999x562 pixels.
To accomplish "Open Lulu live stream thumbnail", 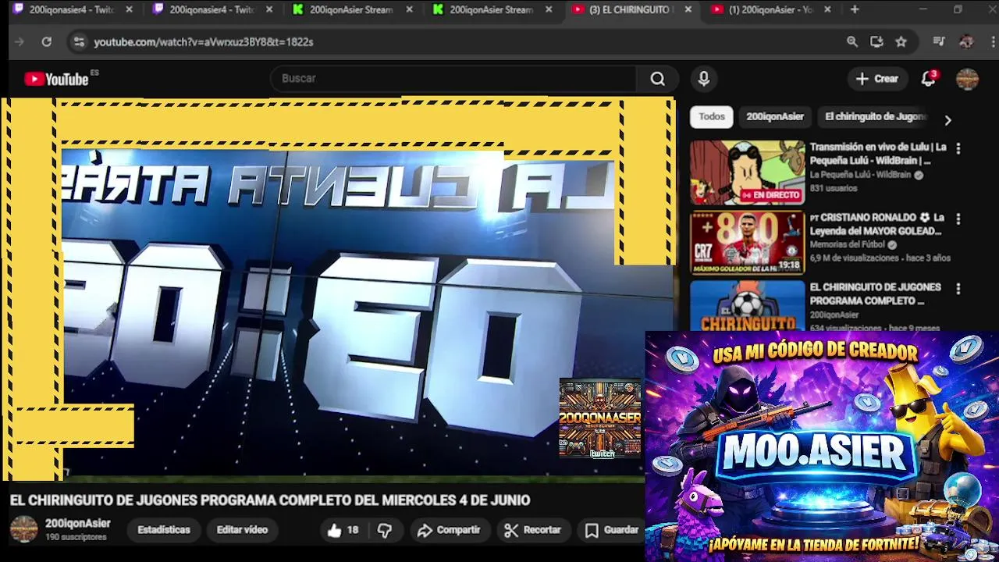I will 747,173.
